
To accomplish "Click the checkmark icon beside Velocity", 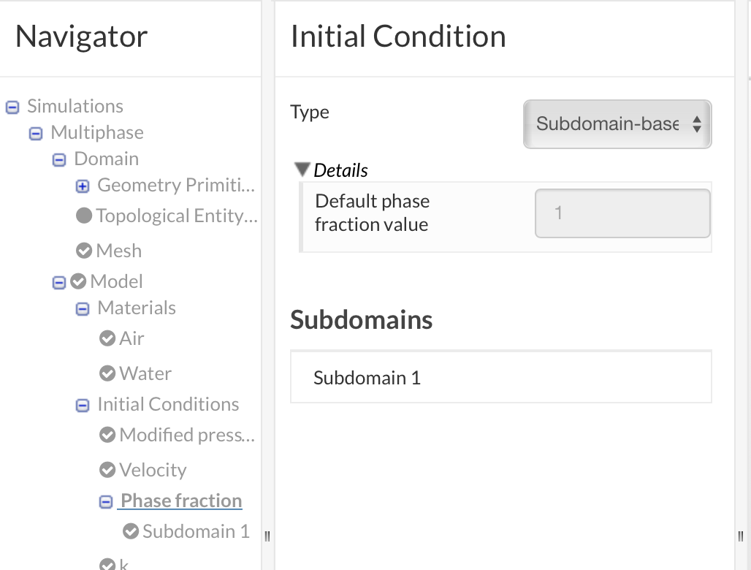I will (x=107, y=470).
